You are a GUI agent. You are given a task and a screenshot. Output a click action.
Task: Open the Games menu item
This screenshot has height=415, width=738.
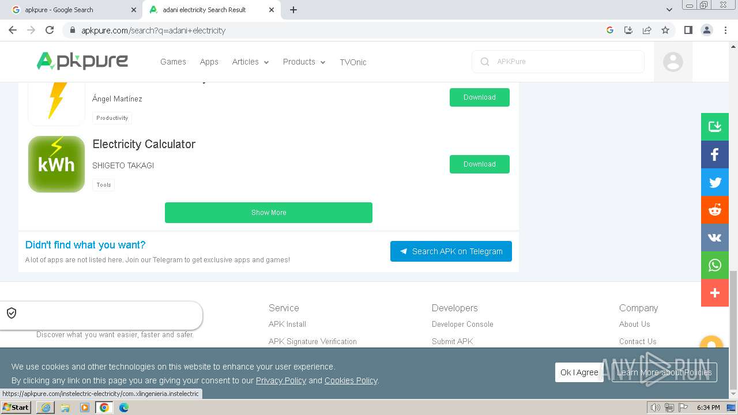tap(173, 62)
